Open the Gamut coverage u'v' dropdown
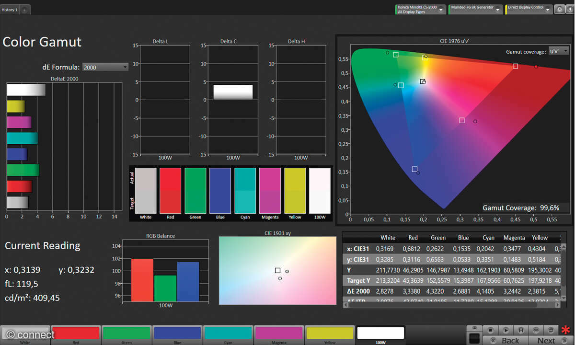The image size is (575, 345). (558, 51)
